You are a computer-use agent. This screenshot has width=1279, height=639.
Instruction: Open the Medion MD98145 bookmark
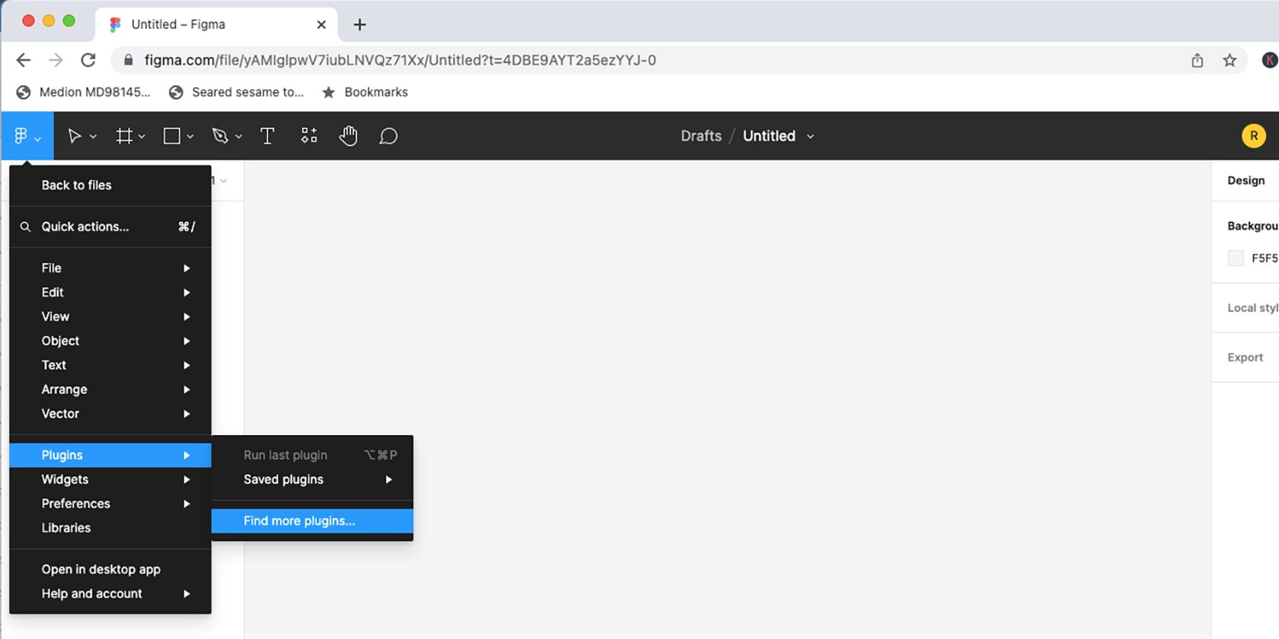pos(84,92)
